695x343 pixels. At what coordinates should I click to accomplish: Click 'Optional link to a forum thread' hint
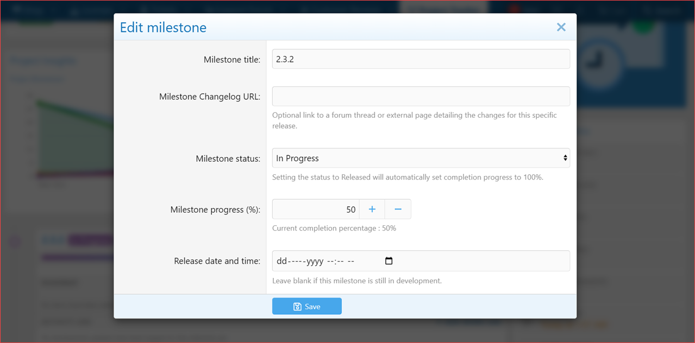tap(415, 120)
